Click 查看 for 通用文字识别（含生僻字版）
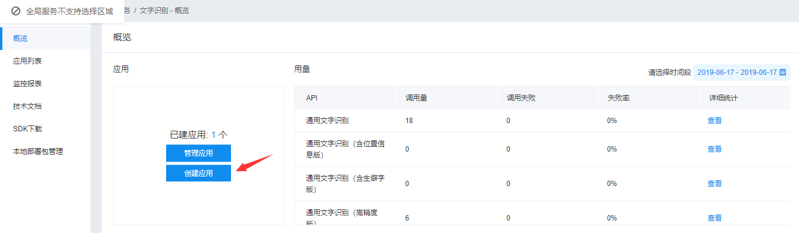This screenshot has height=233, width=799. (x=714, y=184)
